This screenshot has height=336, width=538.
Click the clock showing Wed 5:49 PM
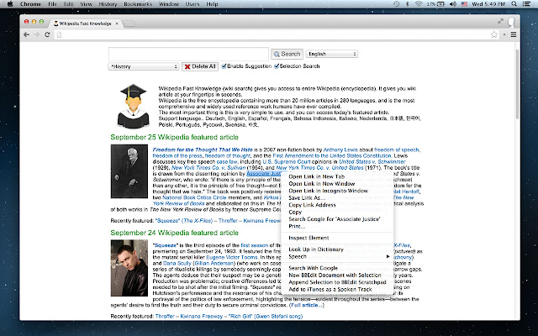[488, 4]
